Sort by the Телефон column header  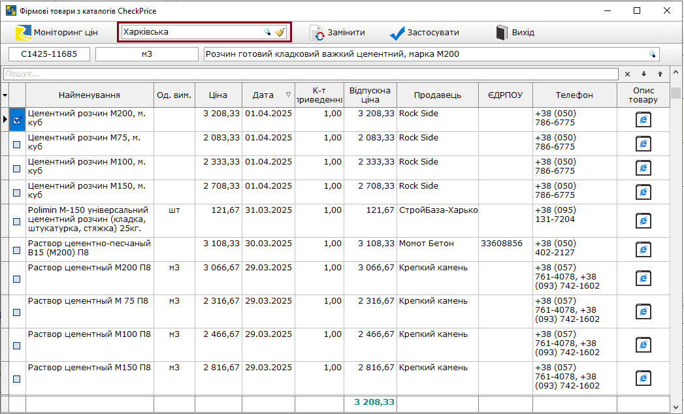click(574, 95)
